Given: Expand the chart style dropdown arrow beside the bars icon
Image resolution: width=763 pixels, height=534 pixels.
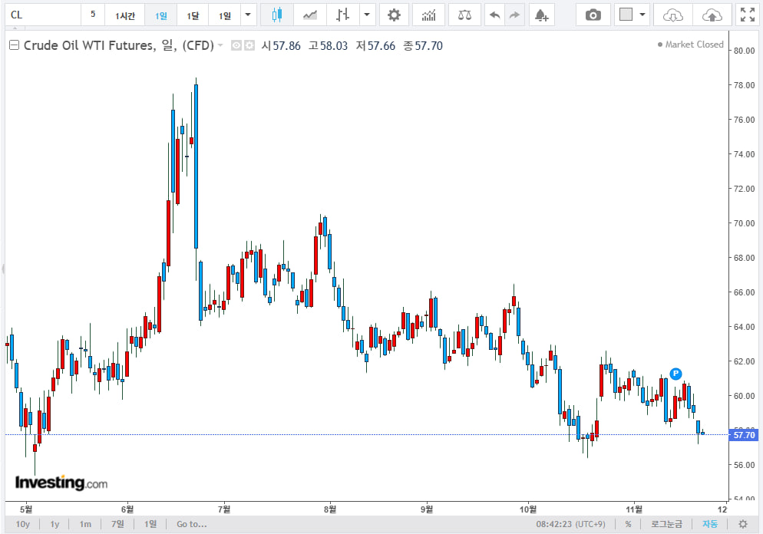Looking at the screenshot, I should tap(367, 15).
